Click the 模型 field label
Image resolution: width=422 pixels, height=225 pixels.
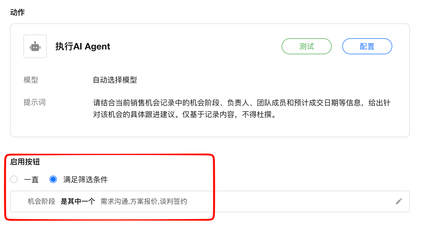click(x=31, y=80)
